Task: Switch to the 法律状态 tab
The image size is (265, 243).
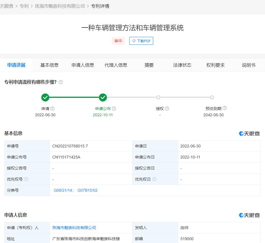Action: 182,65
